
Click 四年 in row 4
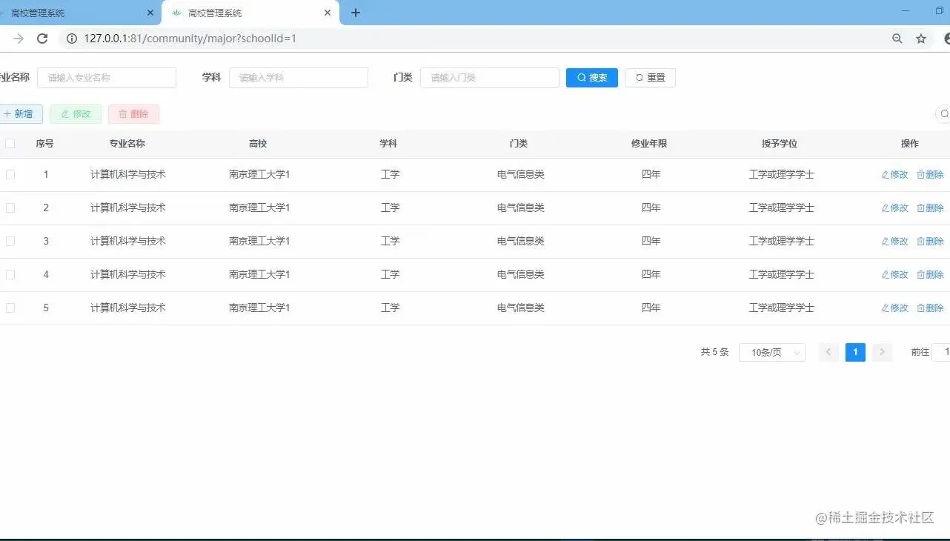pyautogui.click(x=651, y=275)
